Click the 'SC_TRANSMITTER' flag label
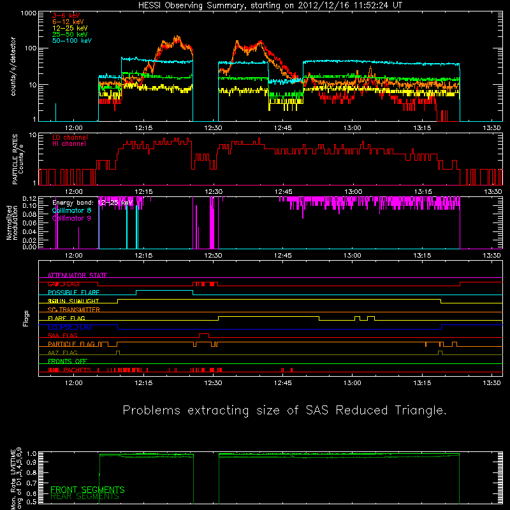The width and height of the screenshot is (510, 510). 73,310
